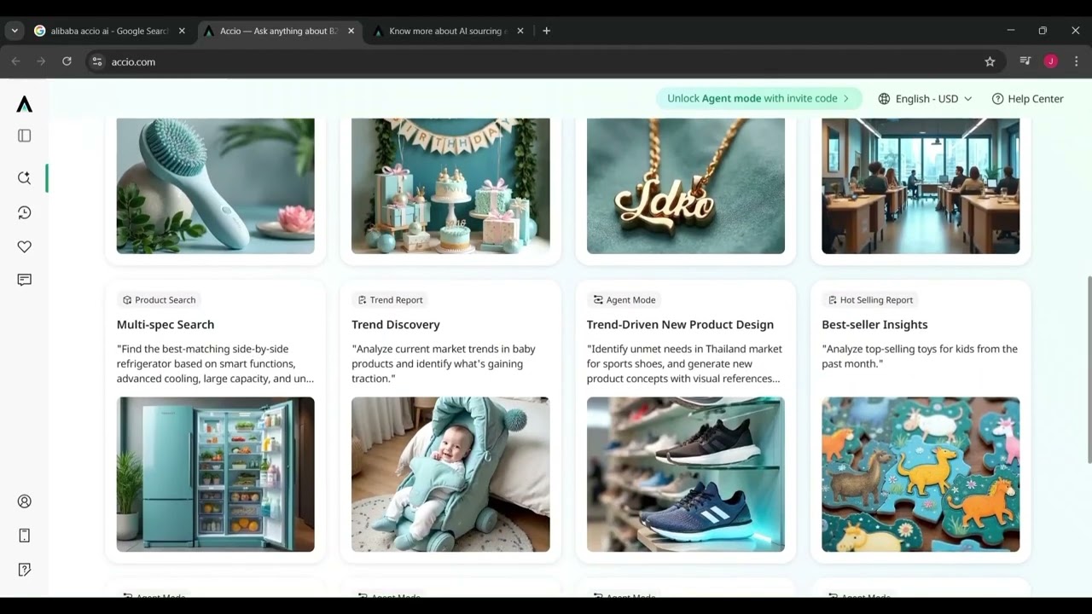Viewport: 1092px width, 614px height.
Task: Click the side-by-side refrigerator prompt text
Action: [215, 364]
